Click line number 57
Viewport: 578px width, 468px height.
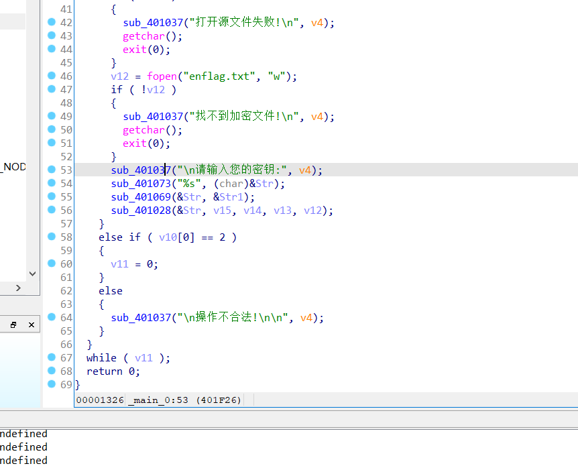[66, 224]
